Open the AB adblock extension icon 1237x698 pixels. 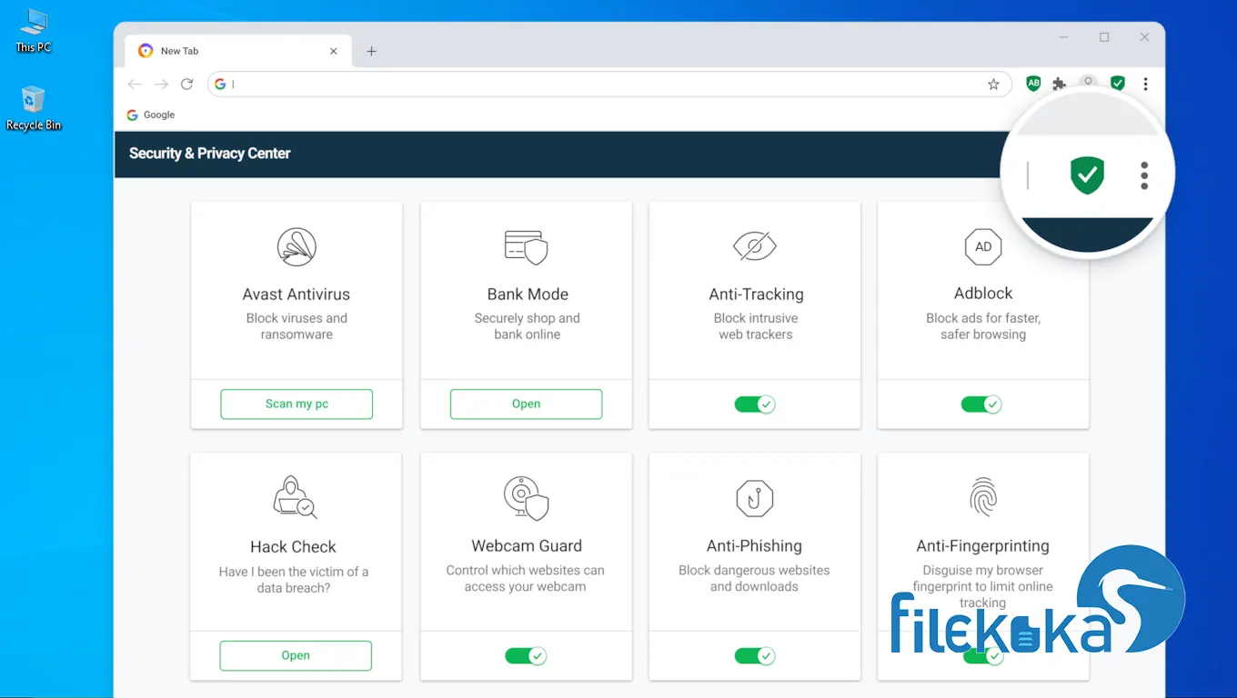point(1033,84)
